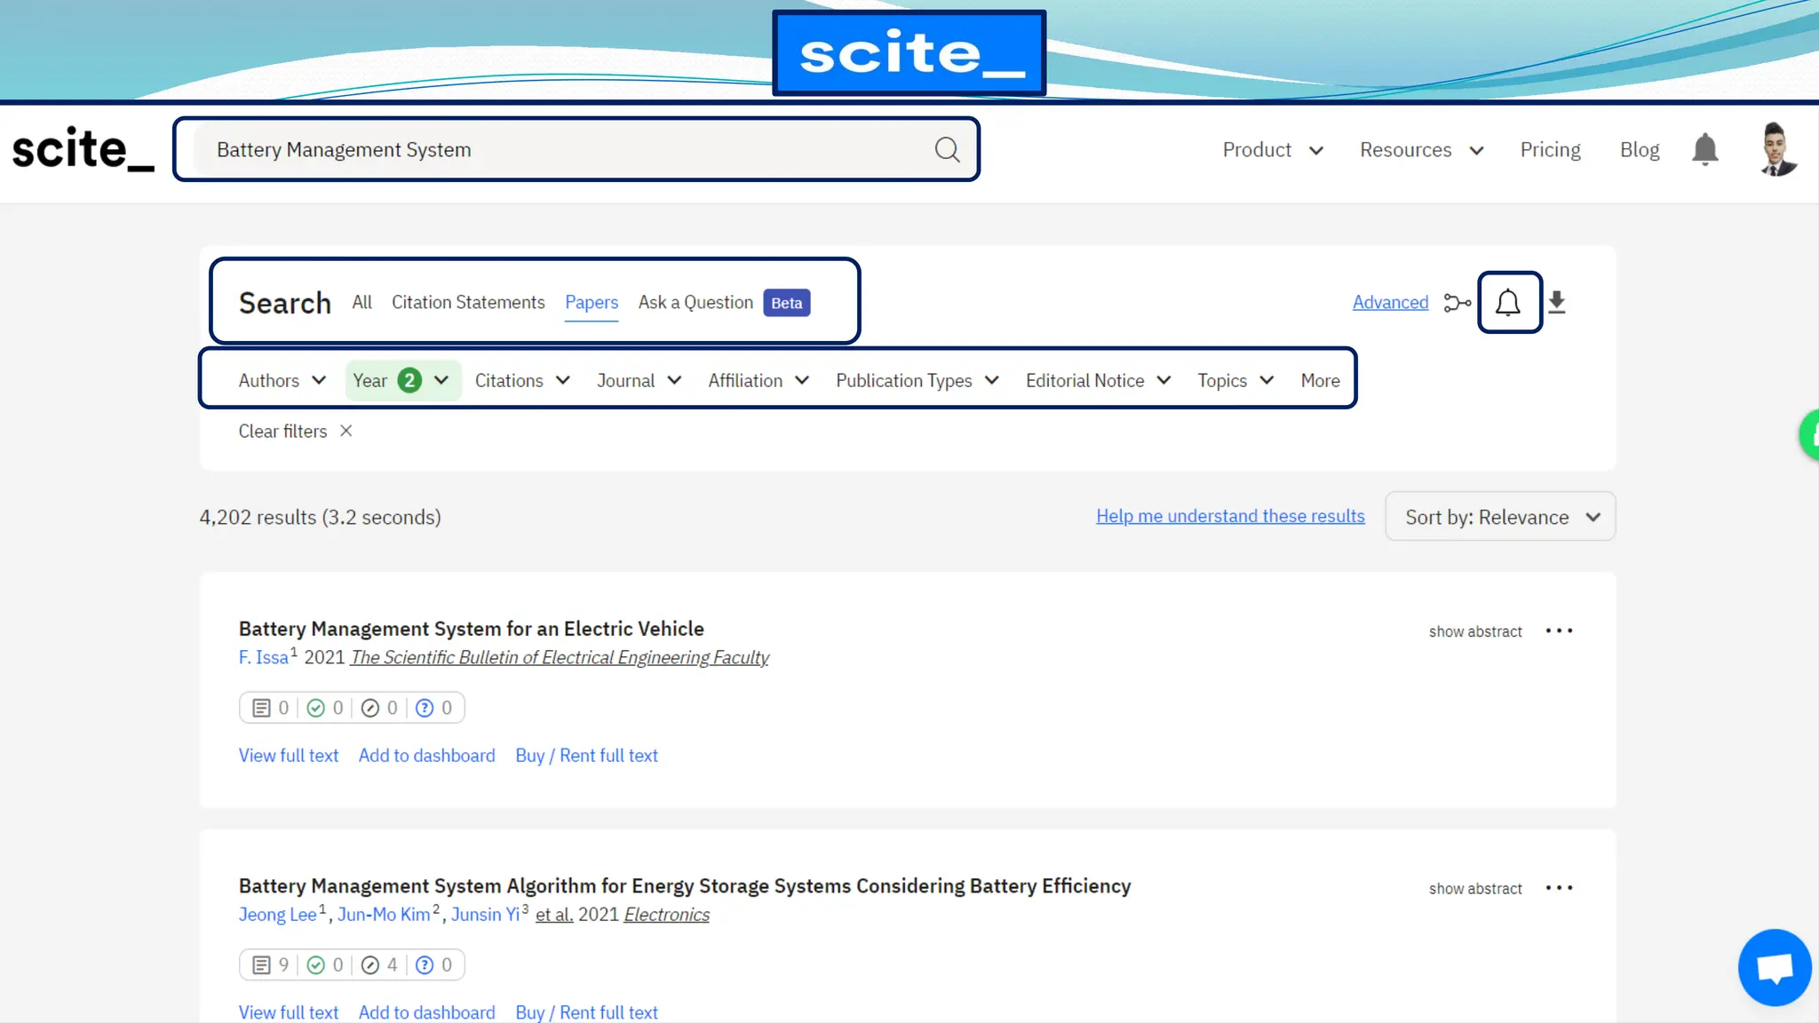Viewport: 1819px width, 1023px height.
Task: Open three-dot menu for first paper
Action: [x=1559, y=631]
